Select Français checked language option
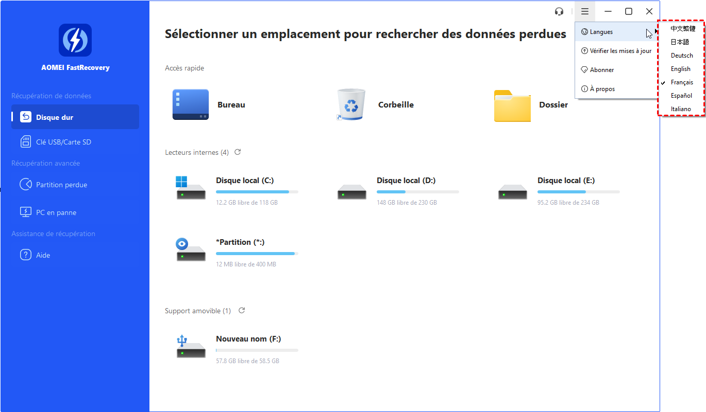This screenshot has height=412, width=706. click(x=681, y=82)
